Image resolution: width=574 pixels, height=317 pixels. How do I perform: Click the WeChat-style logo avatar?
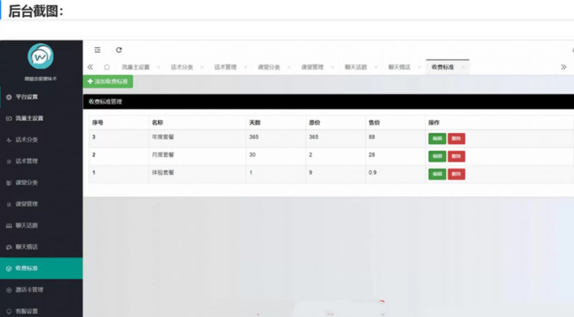point(40,56)
